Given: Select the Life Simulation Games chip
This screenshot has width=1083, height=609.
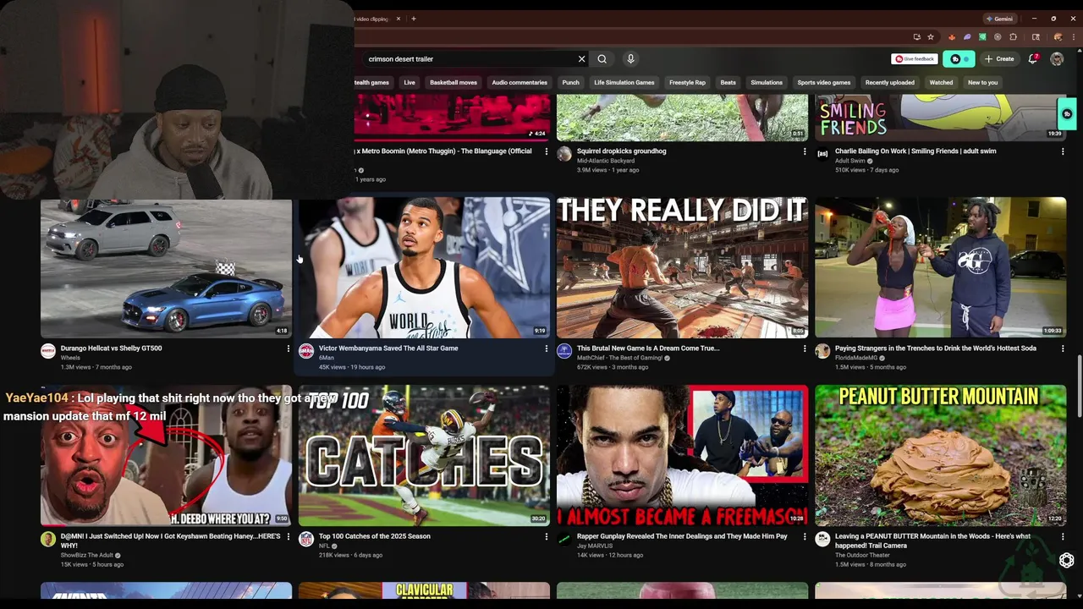Looking at the screenshot, I should [624, 83].
